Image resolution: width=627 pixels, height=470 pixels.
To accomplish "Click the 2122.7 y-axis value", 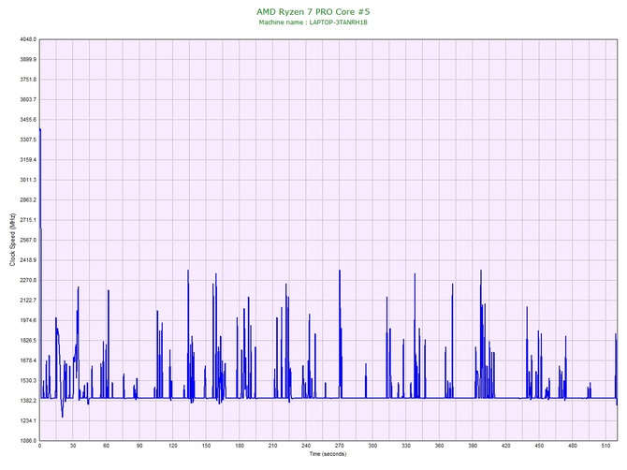I will 28,300.
